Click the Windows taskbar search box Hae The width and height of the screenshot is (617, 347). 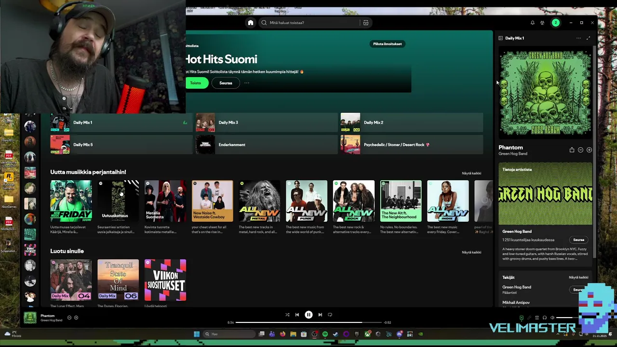(x=229, y=334)
